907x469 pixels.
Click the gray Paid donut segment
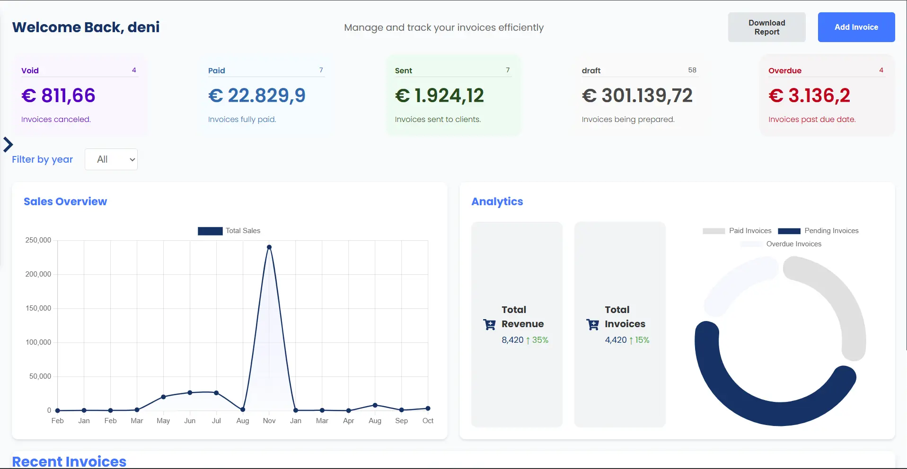841,298
